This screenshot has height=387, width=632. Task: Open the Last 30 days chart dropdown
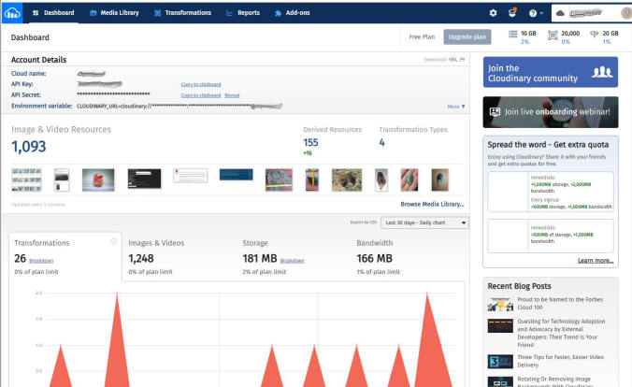[424, 222]
